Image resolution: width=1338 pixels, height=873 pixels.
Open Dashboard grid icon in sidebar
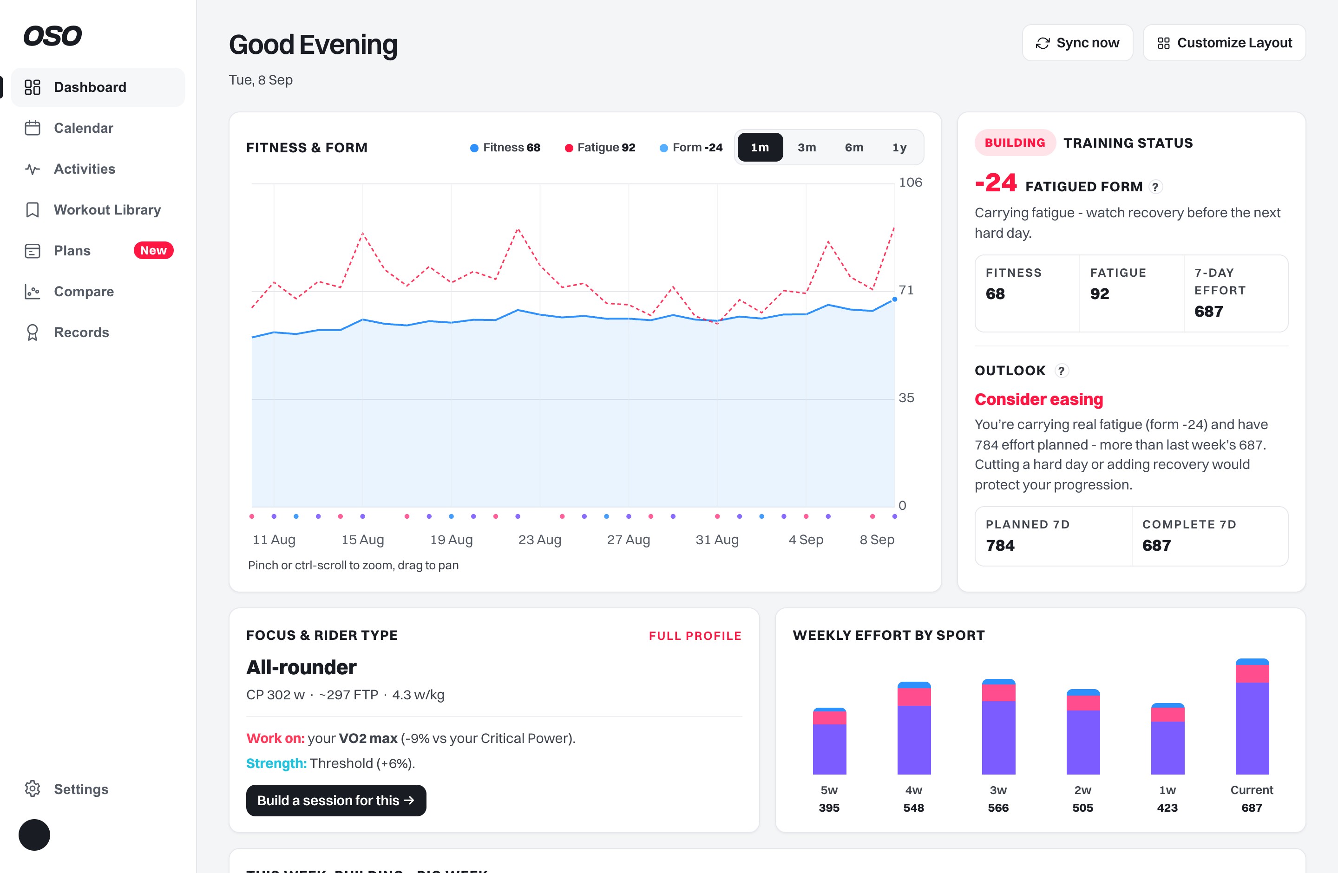click(33, 87)
